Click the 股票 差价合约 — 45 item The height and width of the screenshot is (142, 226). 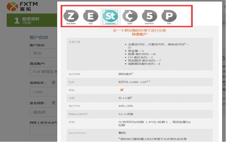(142, 54)
